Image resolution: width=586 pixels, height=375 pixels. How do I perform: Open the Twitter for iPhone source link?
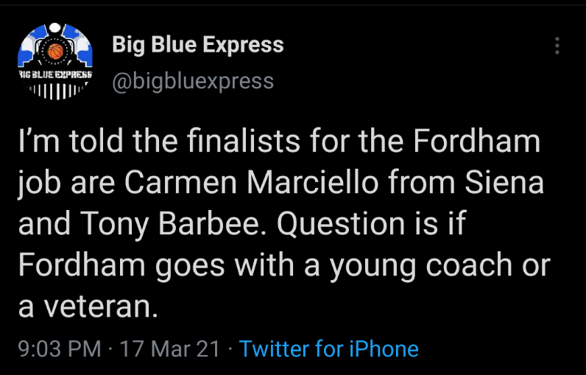pos(329,348)
